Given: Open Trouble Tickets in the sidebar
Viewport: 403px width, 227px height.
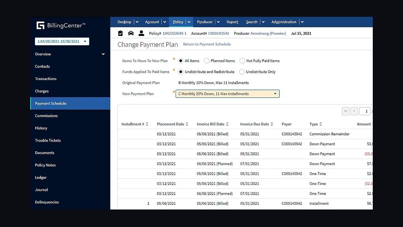Looking at the screenshot, I should point(70,141).
